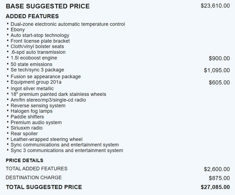Viewport: 235px width, 195px height.
Task: Click Dual-zone electronic automatic temperature control item
Action: pos(68,24)
